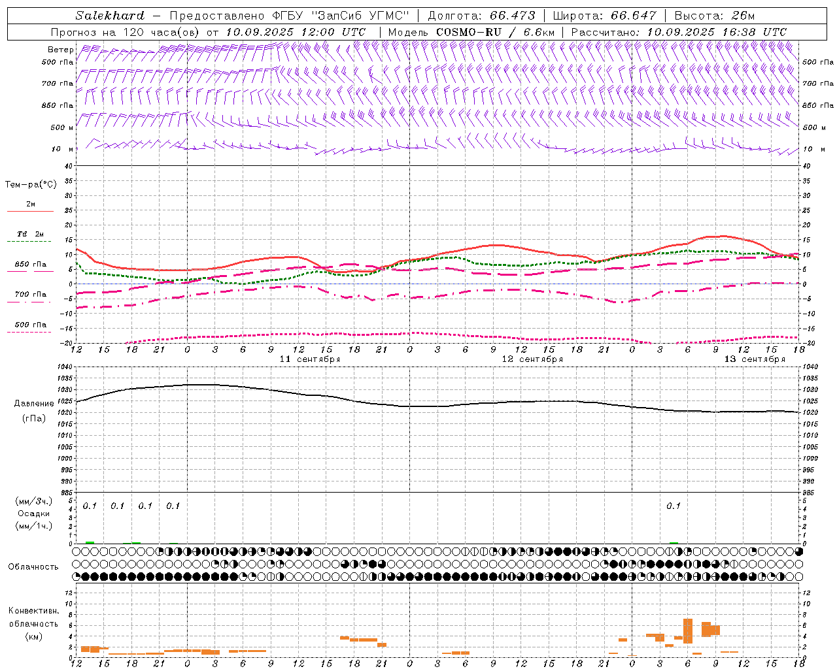Click the 13 сентября date label
The image size is (837, 669).
(755, 359)
